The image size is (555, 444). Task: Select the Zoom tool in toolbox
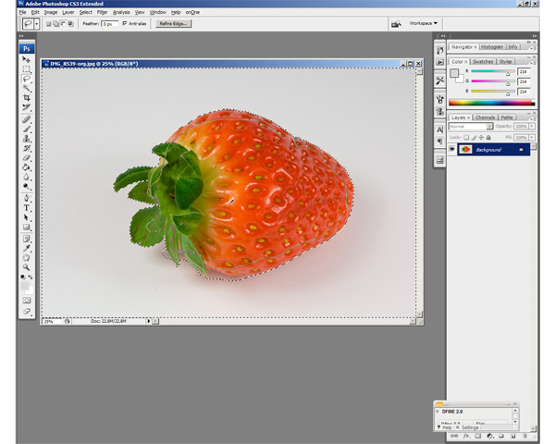pos(27,266)
